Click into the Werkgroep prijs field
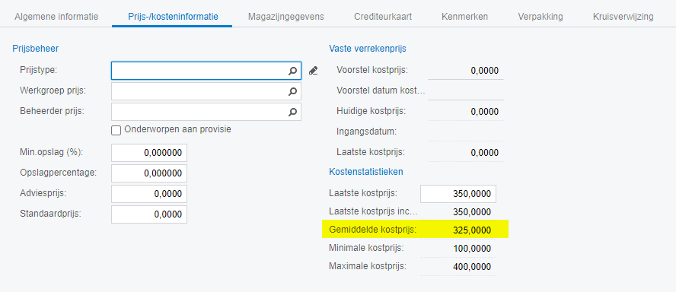 click(206, 91)
